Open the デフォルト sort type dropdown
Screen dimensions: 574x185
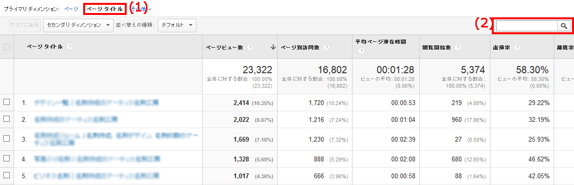(x=177, y=25)
